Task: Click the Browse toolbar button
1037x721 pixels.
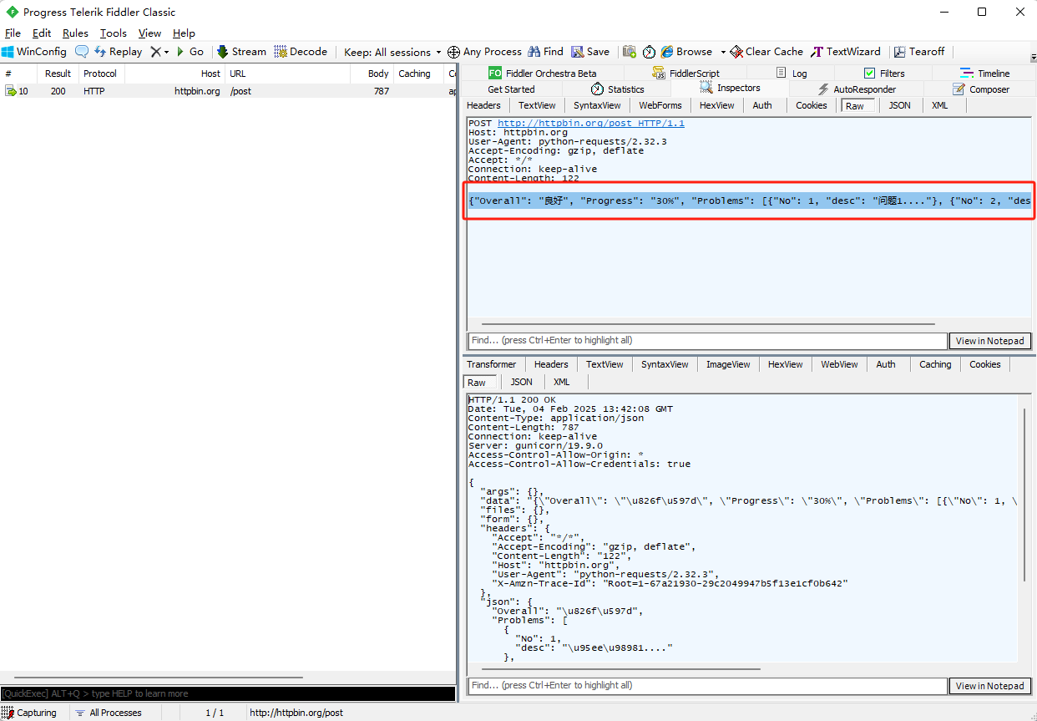Action: 686,52
